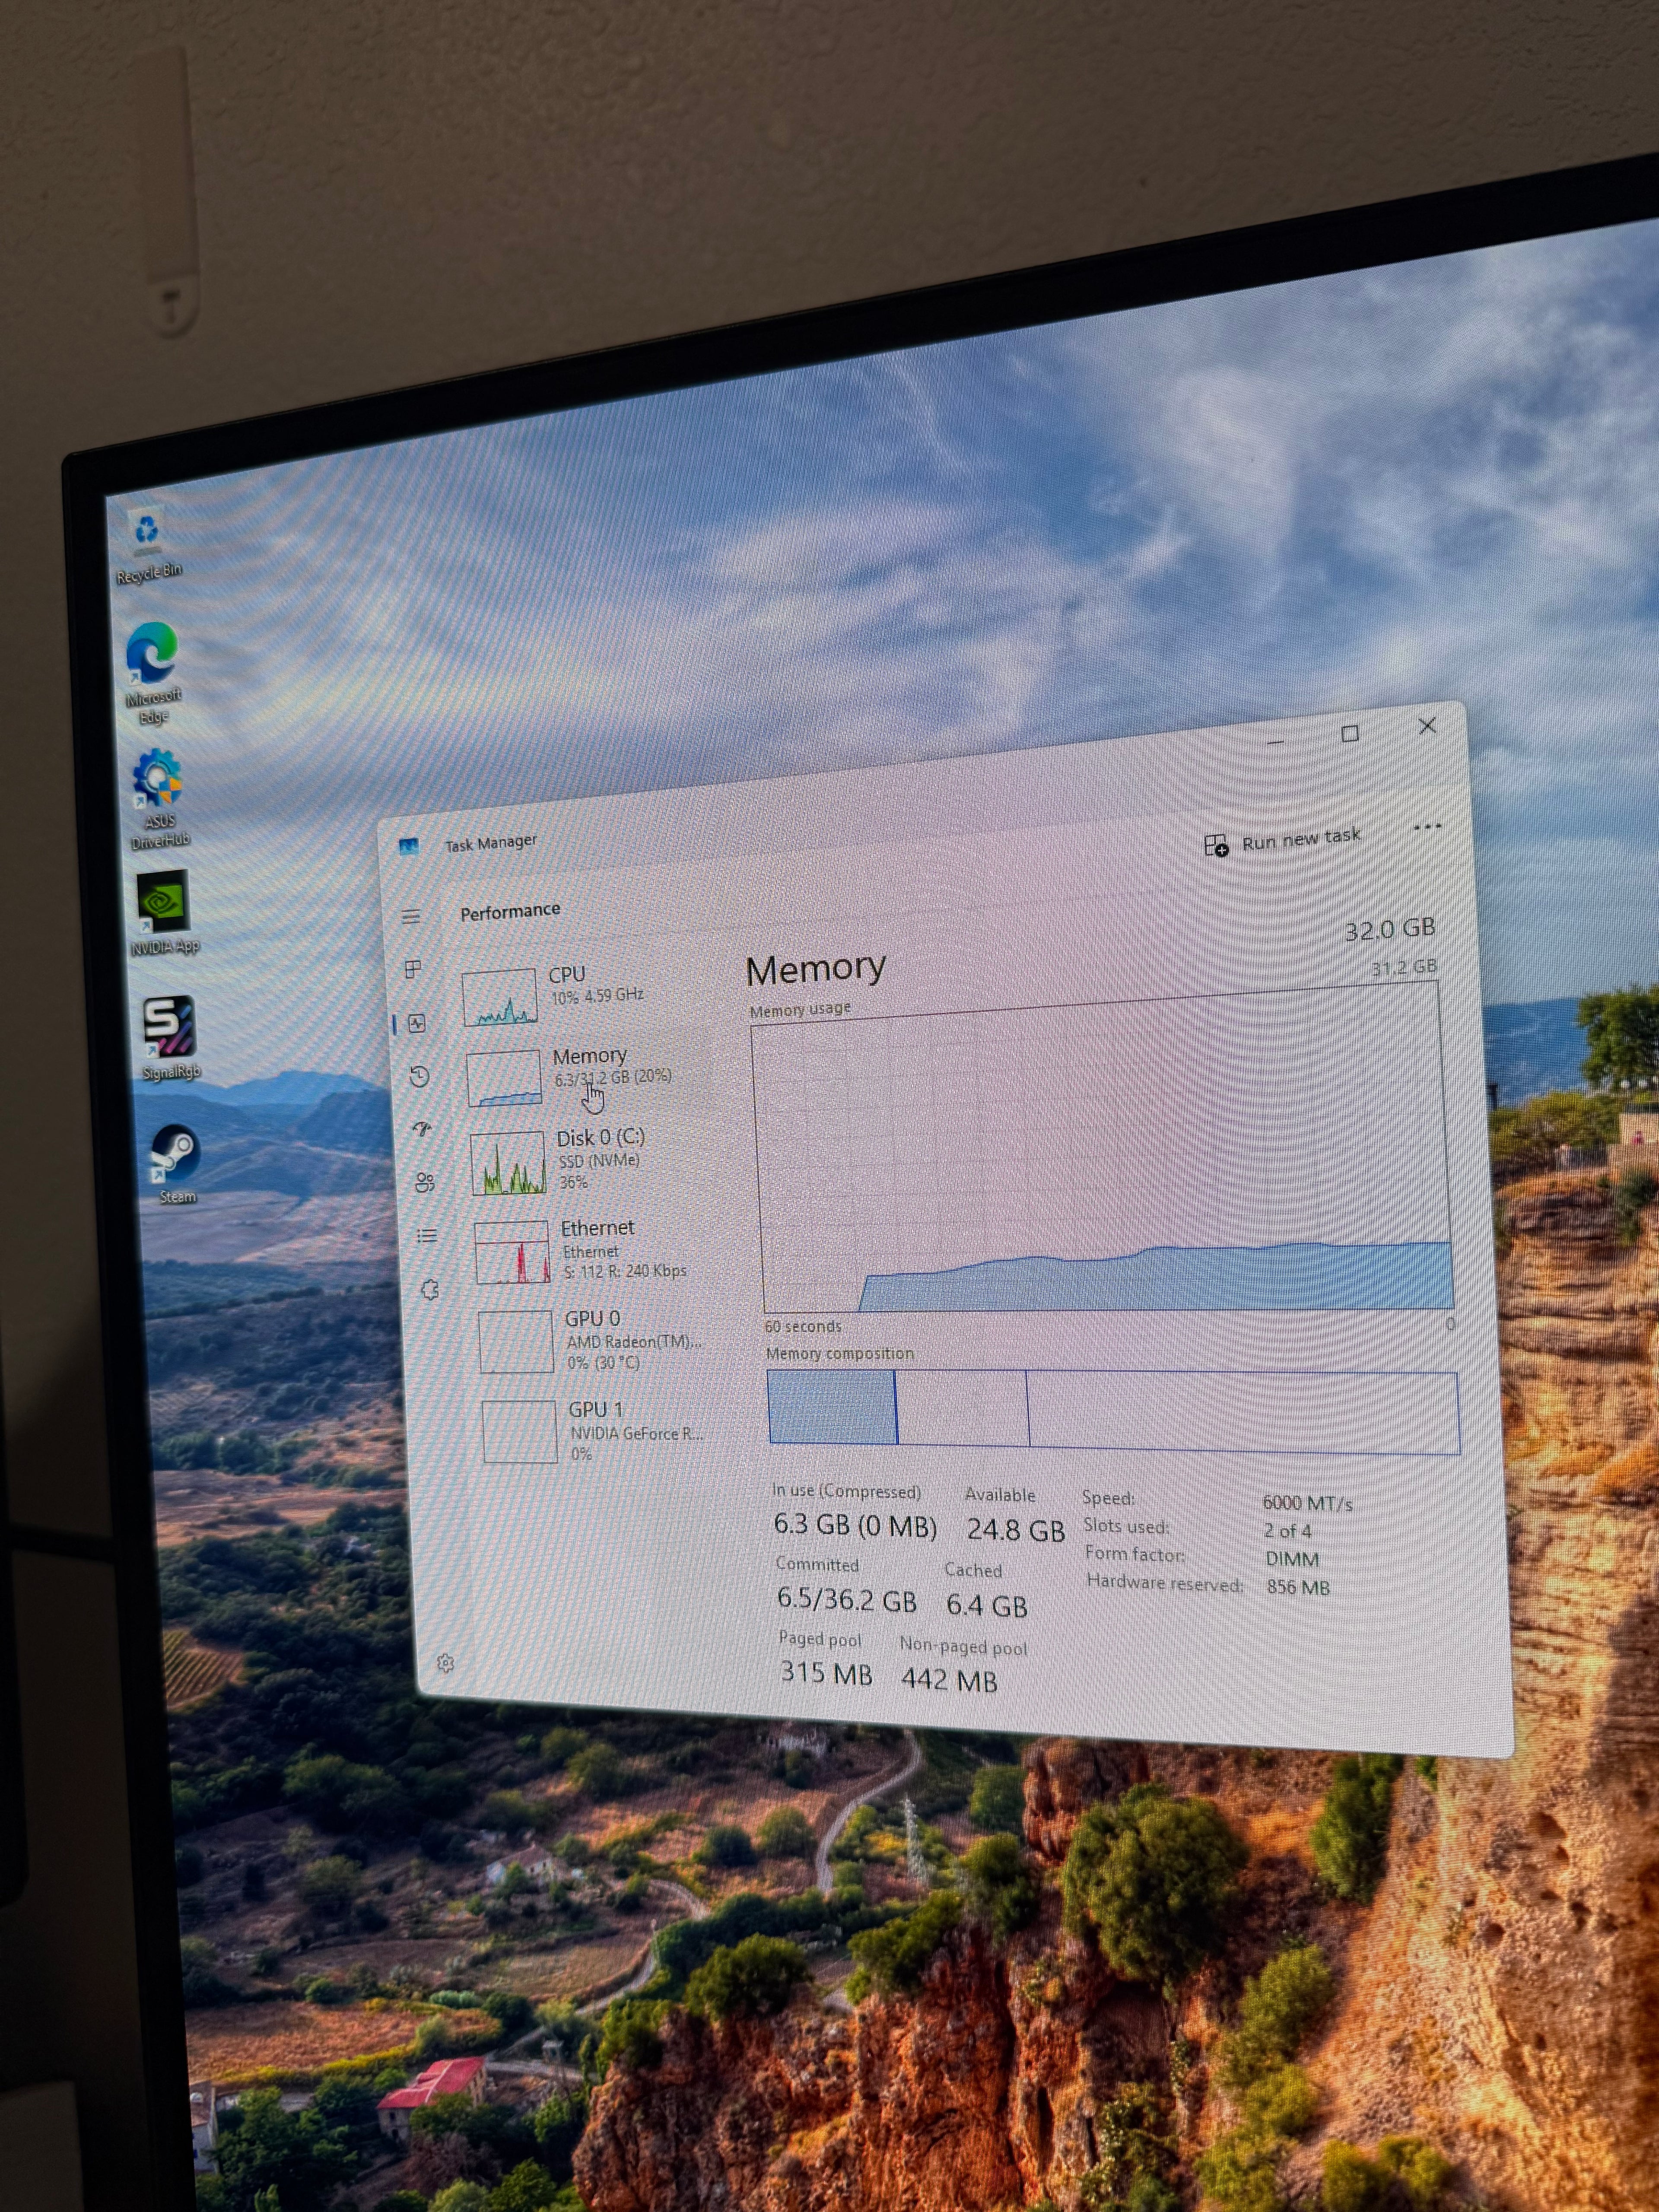Click the Ethernet mini graph thumbnail
Viewport: 1659px width, 2212px height.
(512, 1252)
